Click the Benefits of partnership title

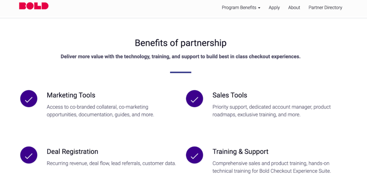[181, 43]
